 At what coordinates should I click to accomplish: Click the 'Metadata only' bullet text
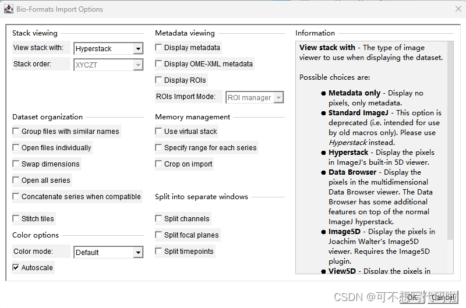(x=354, y=93)
